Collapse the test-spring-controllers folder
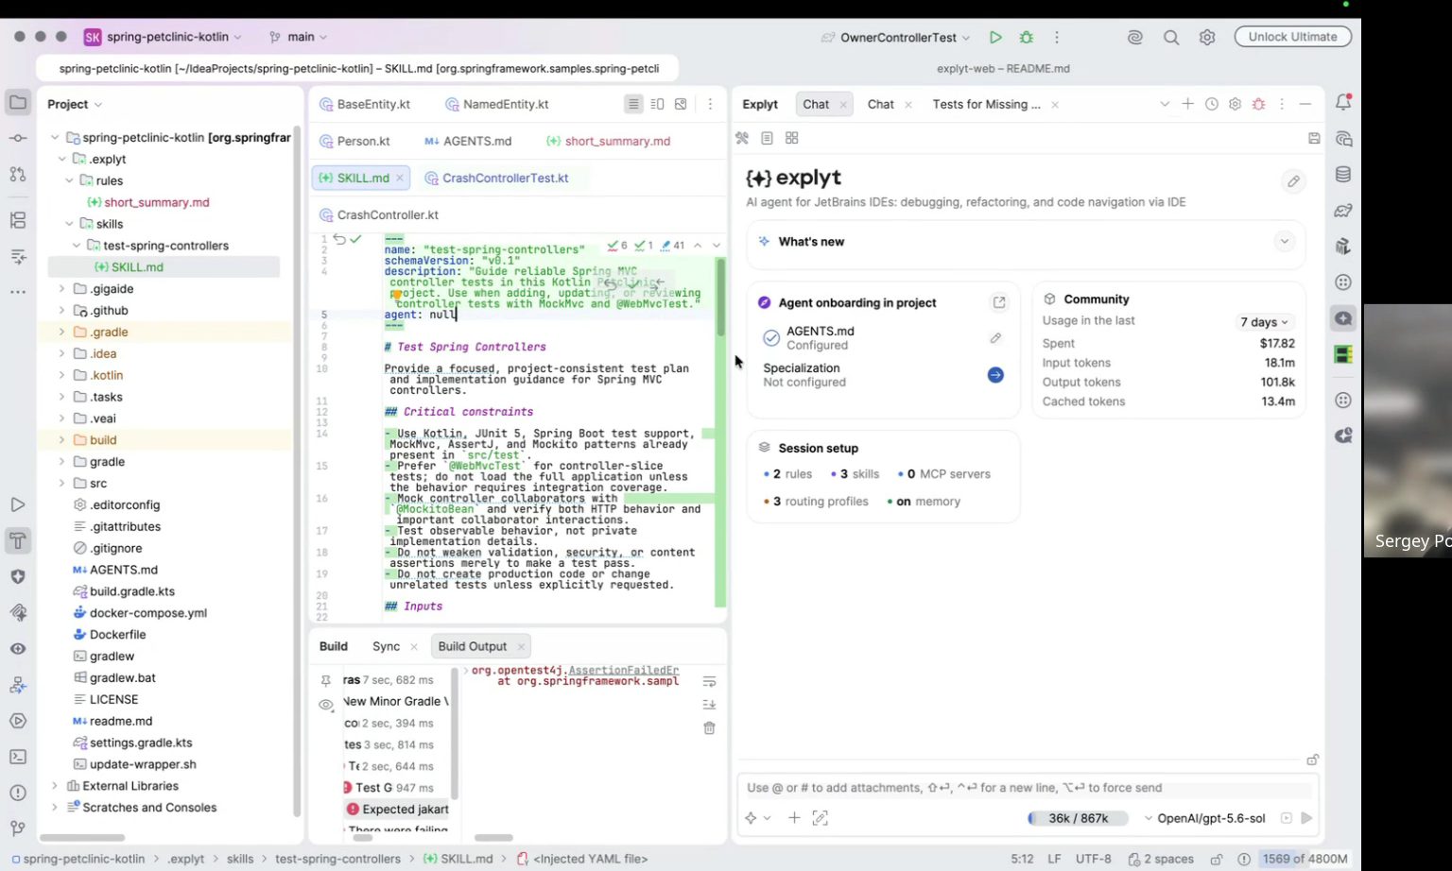This screenshot has height=871, width=1452. (x=77, y=246)
